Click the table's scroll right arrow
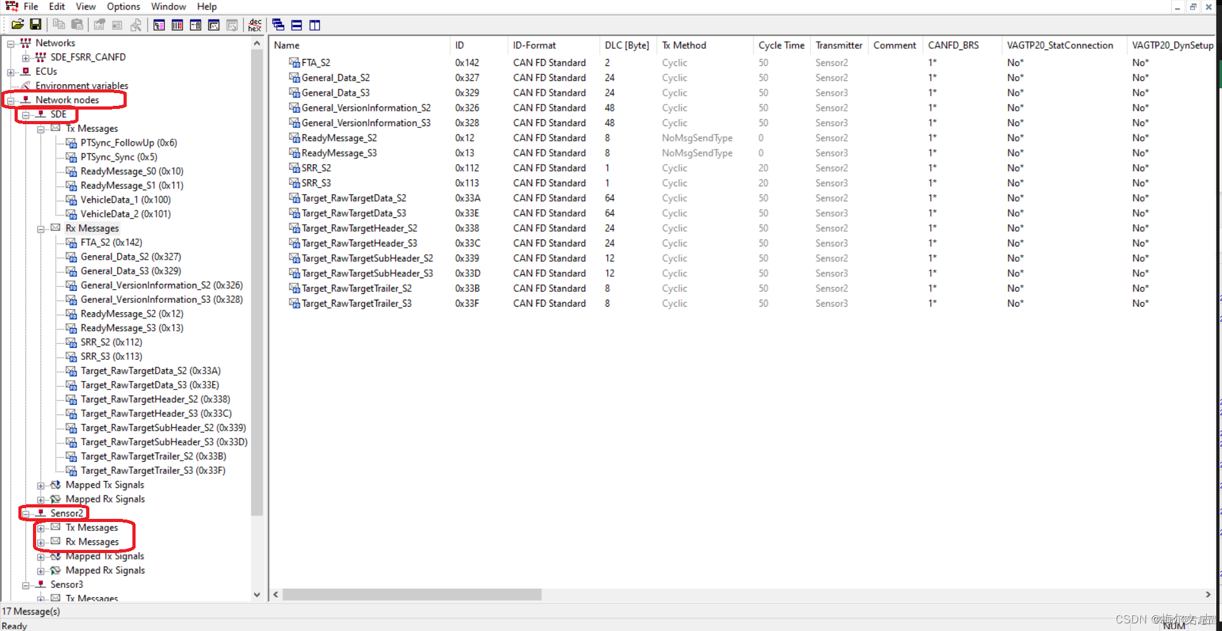 pyautogui.click(x=1208, y=594)
